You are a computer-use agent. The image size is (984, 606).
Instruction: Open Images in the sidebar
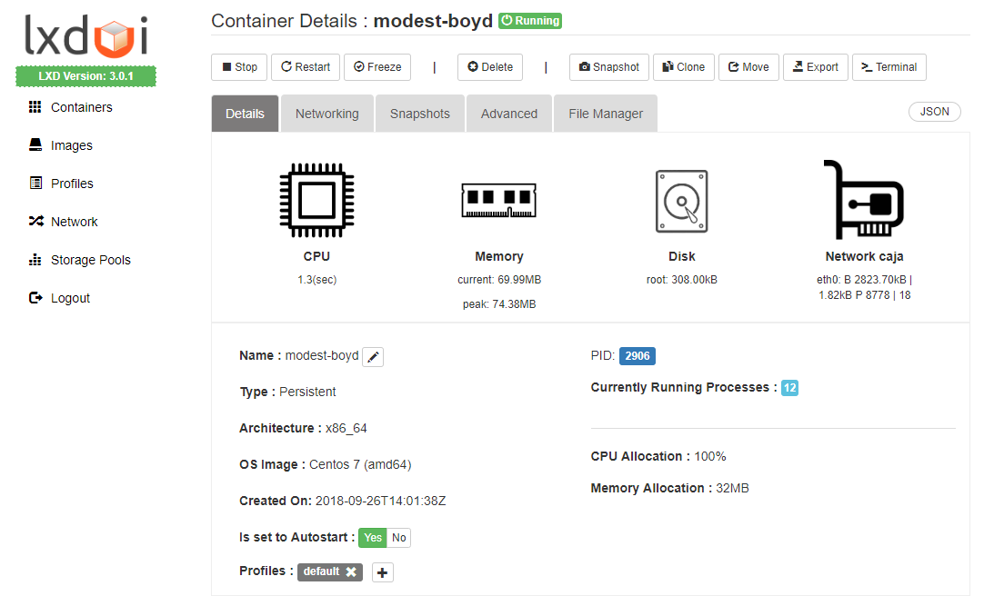[72, 145]
